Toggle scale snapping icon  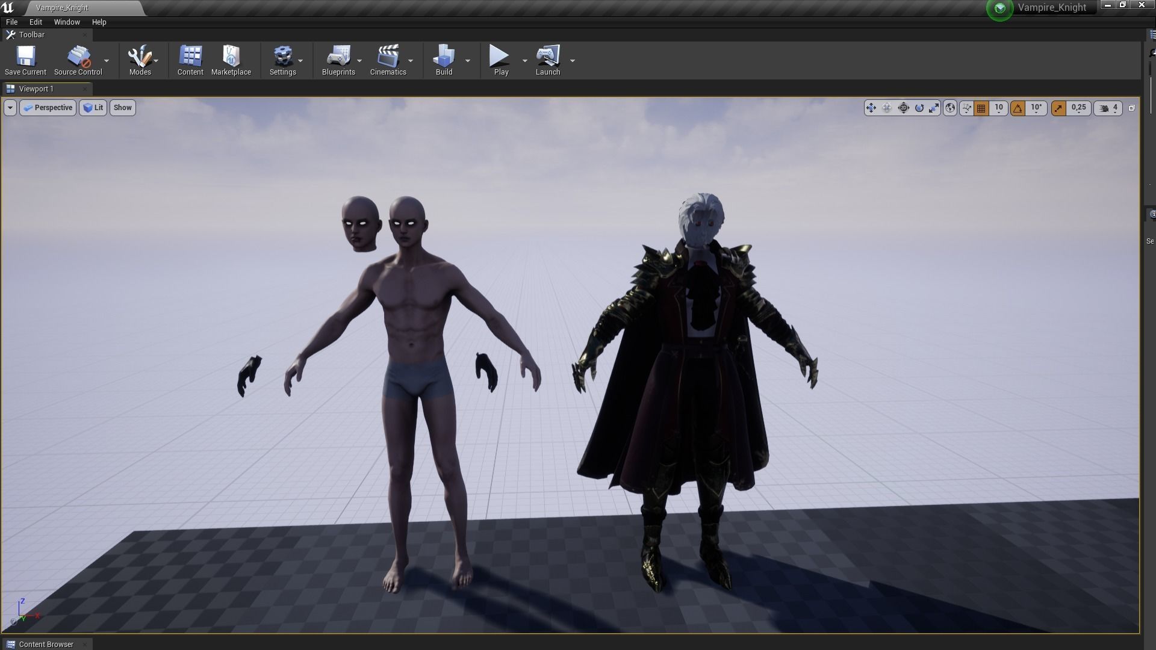[x=1058, y=108]
